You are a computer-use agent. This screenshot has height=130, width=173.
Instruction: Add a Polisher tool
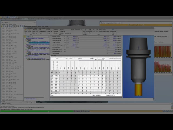pyautogui.click(x=55, y=30)
